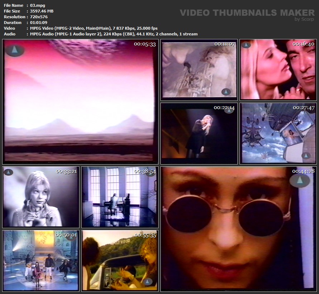Click the channel logo in the 00:05:33 frame
The width and height of the screenshot is (319, 294).
15,50
